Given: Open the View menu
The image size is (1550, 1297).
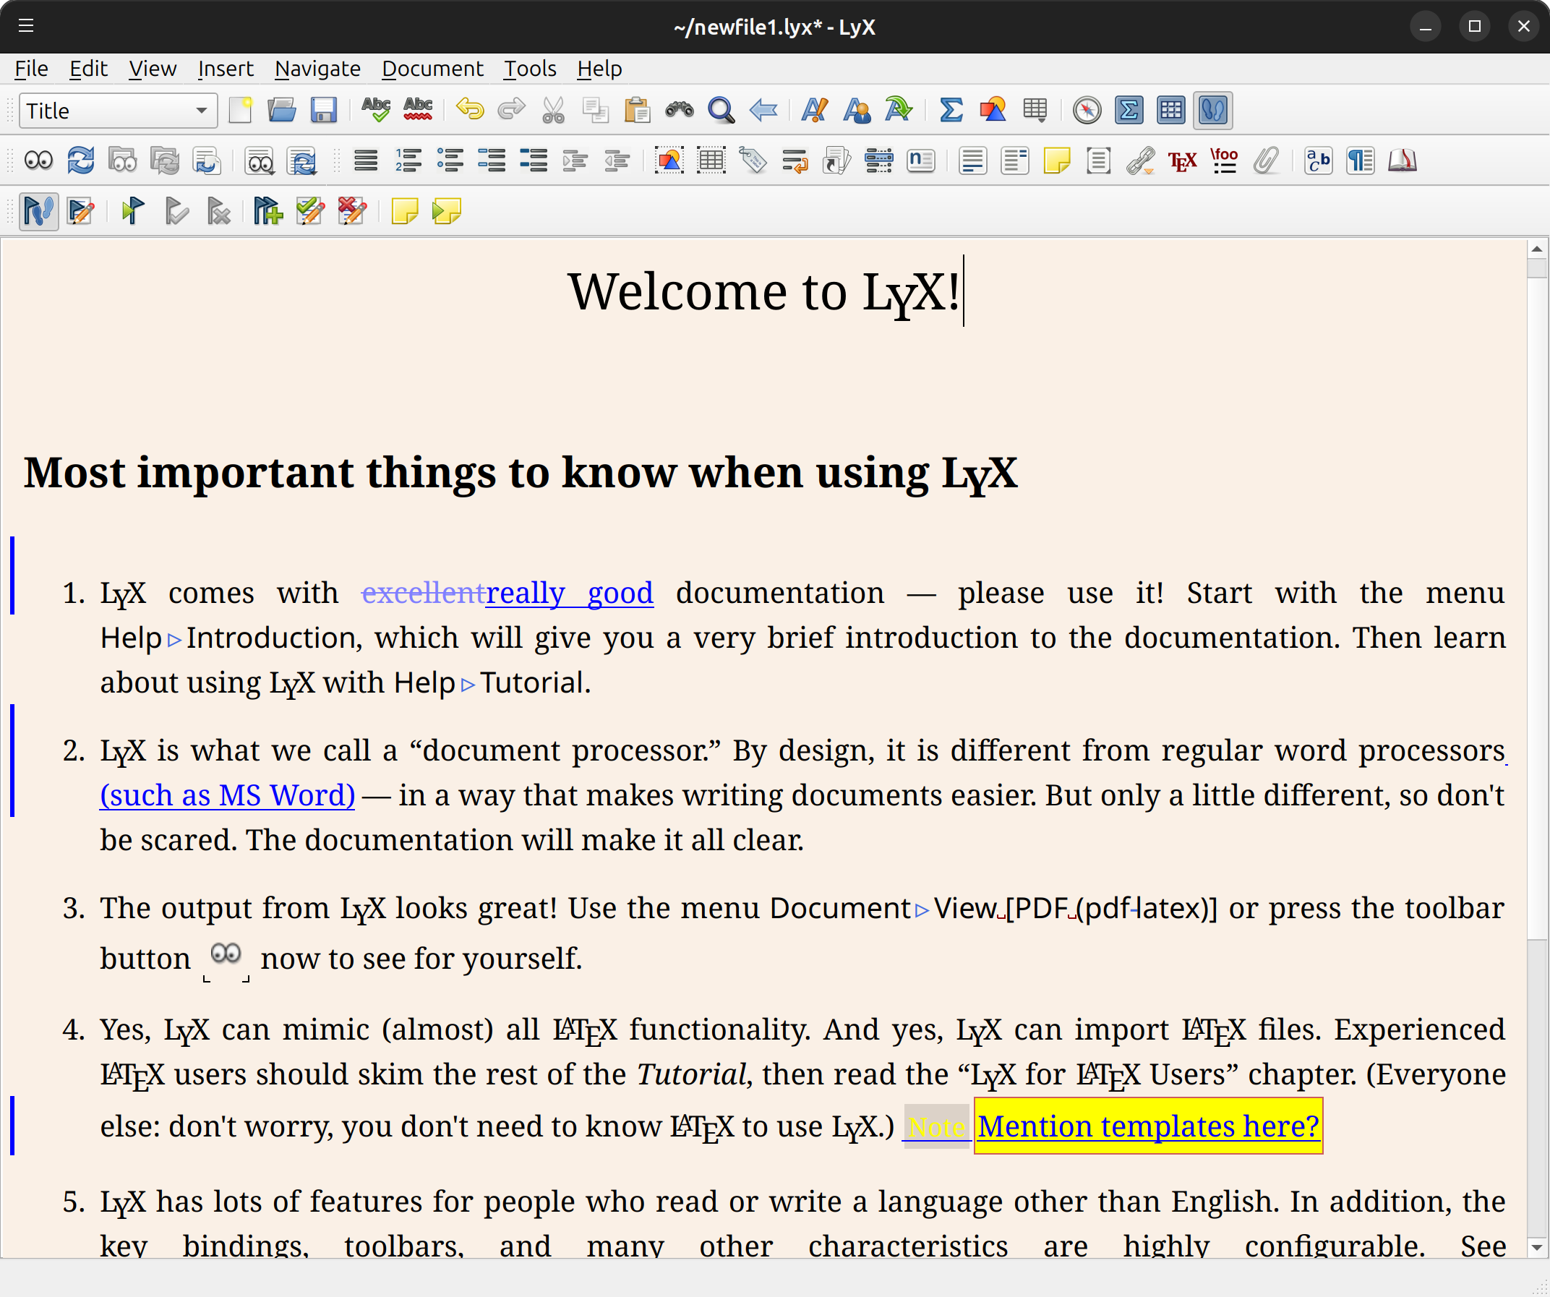Looking at the screenshot, I should (x=153, y=69).
